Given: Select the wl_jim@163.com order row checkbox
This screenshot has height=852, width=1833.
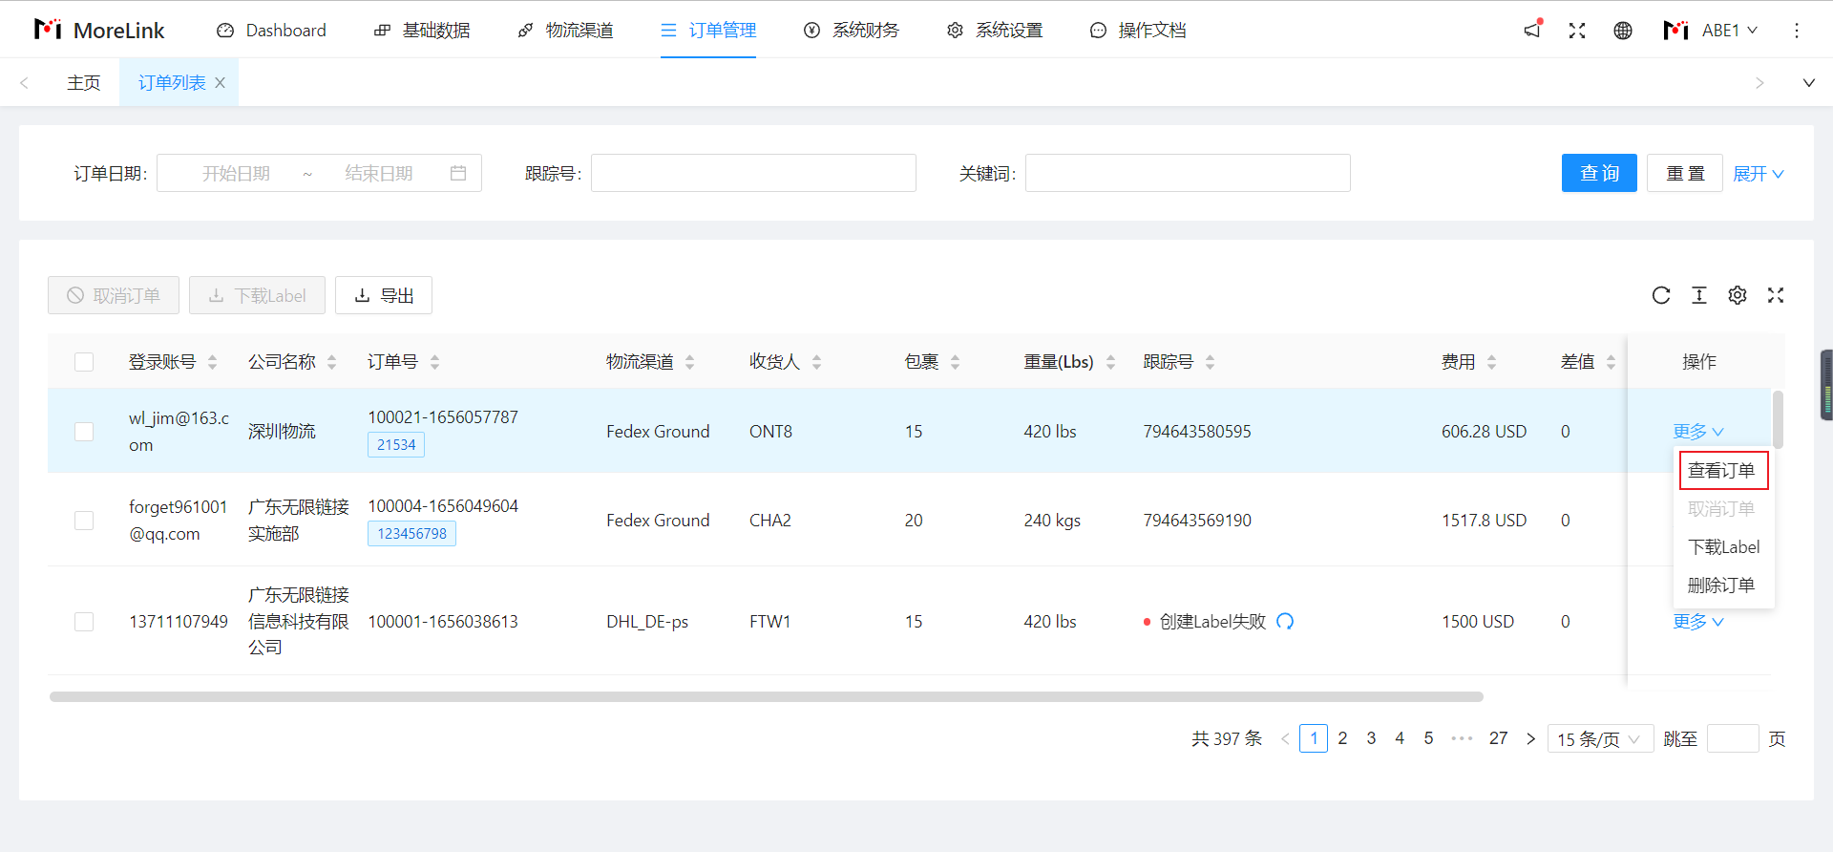Looking at the screenshot, I should click(84, 432).
